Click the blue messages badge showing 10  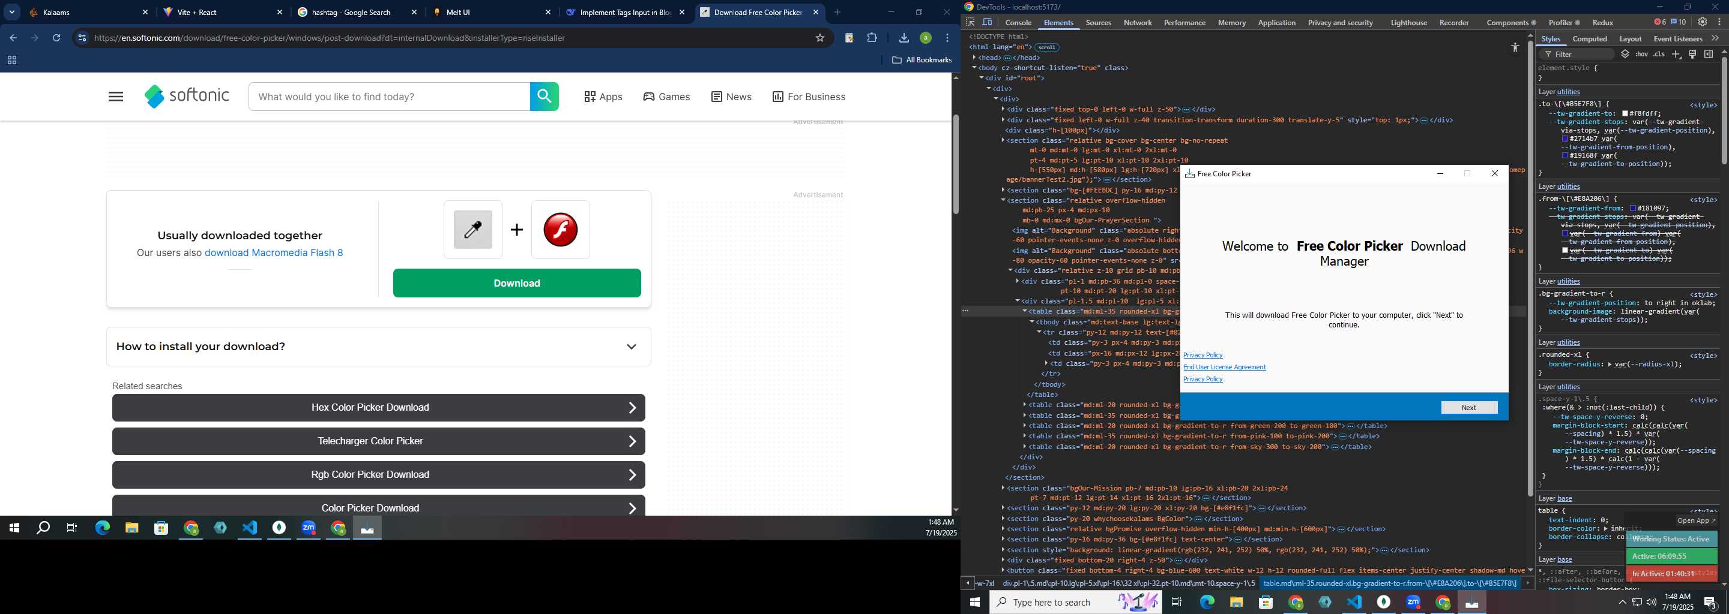[1677, 22]
